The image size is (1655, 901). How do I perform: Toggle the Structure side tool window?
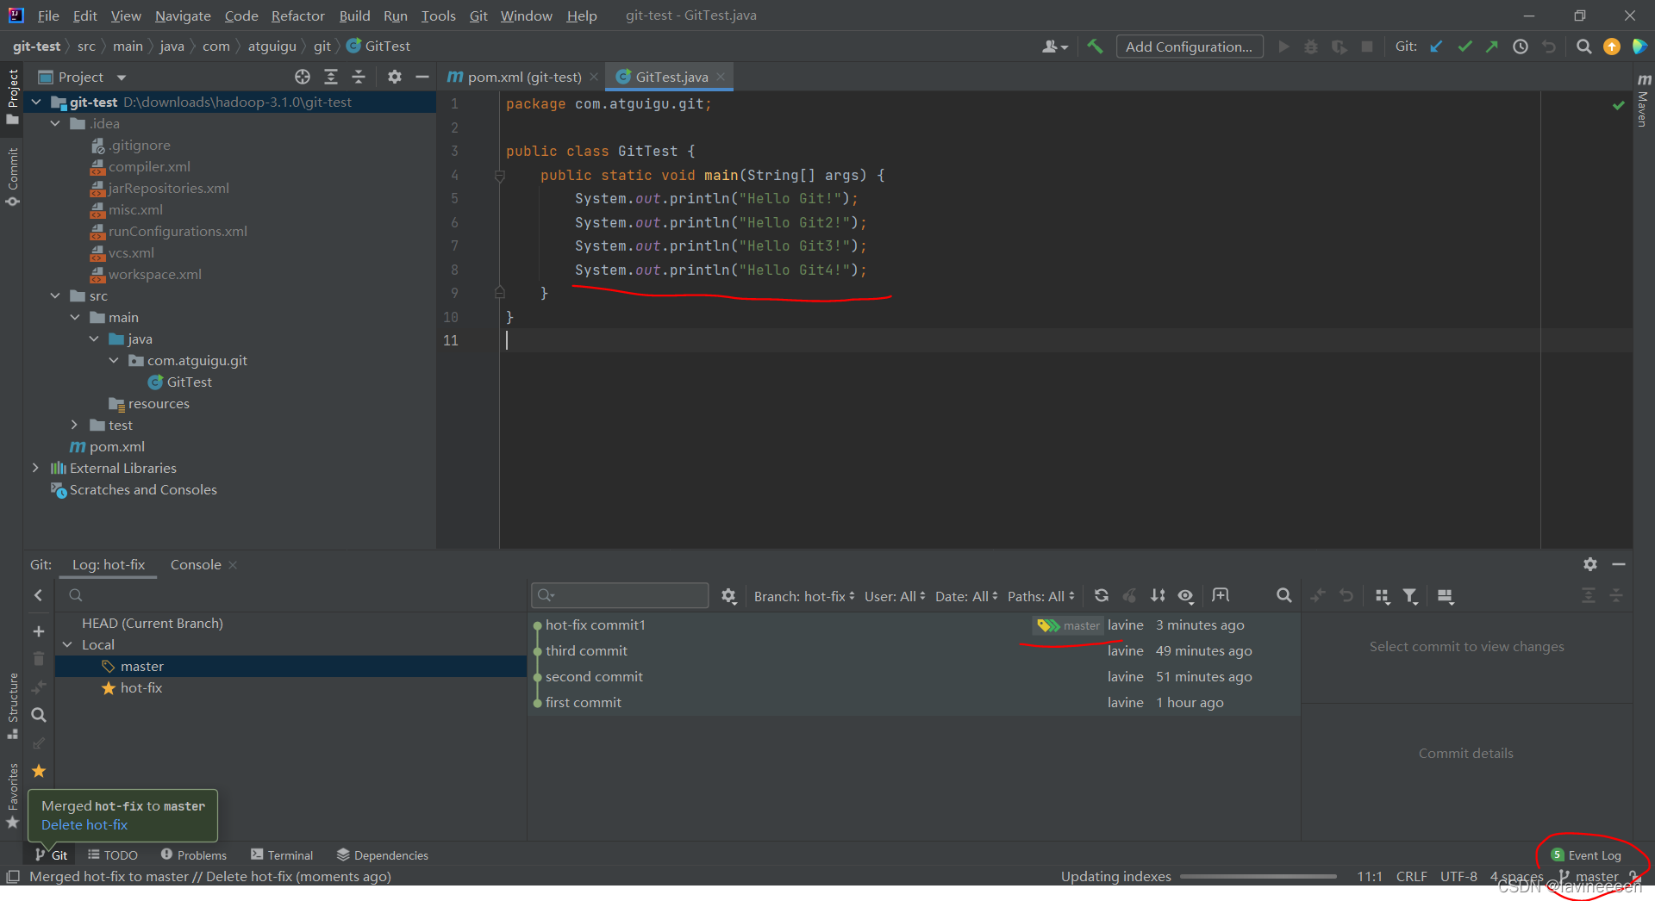13,706
